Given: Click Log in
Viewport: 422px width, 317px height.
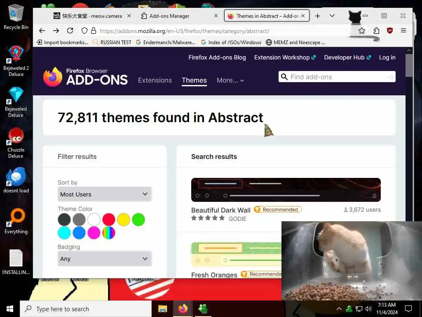Looking at the screenshot, I should coord(387,57).
